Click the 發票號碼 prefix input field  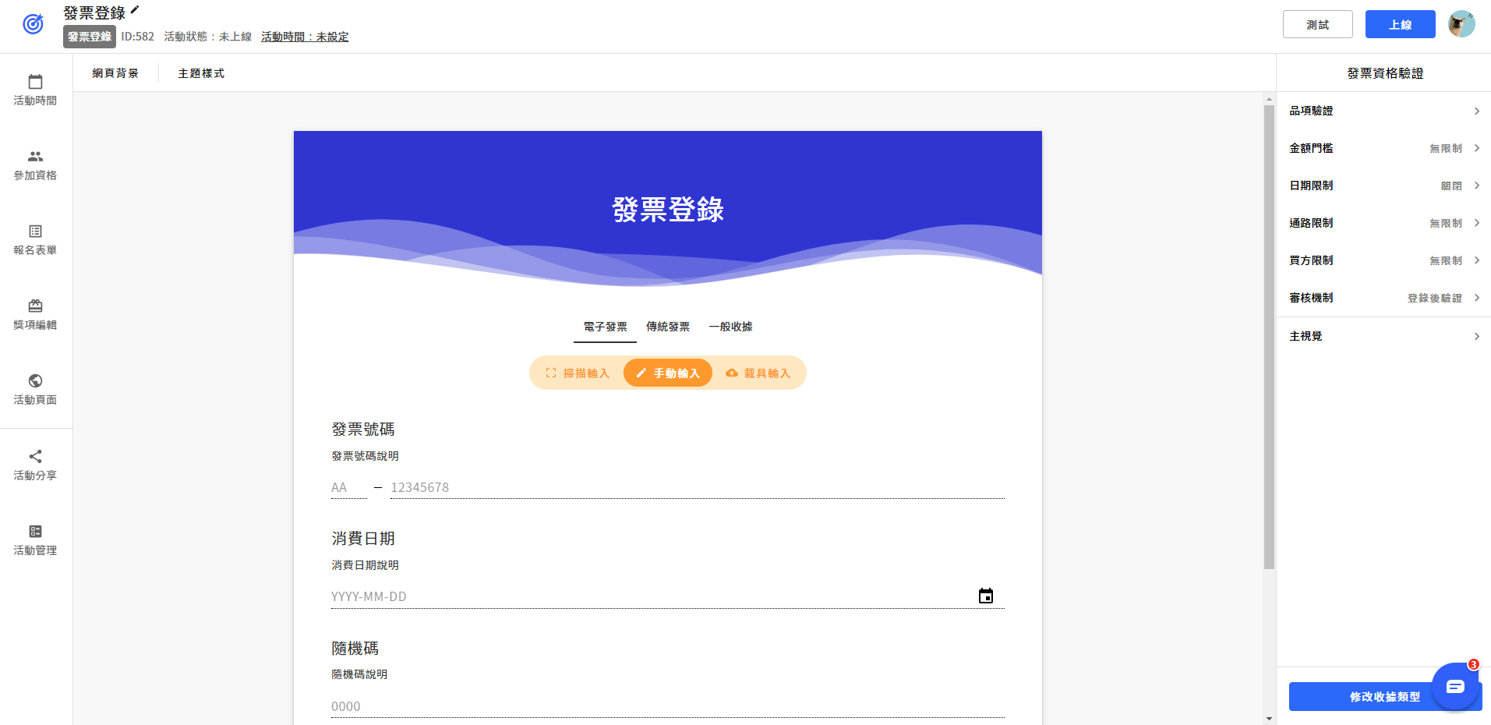pyautogui.click(x=348, y=486)
